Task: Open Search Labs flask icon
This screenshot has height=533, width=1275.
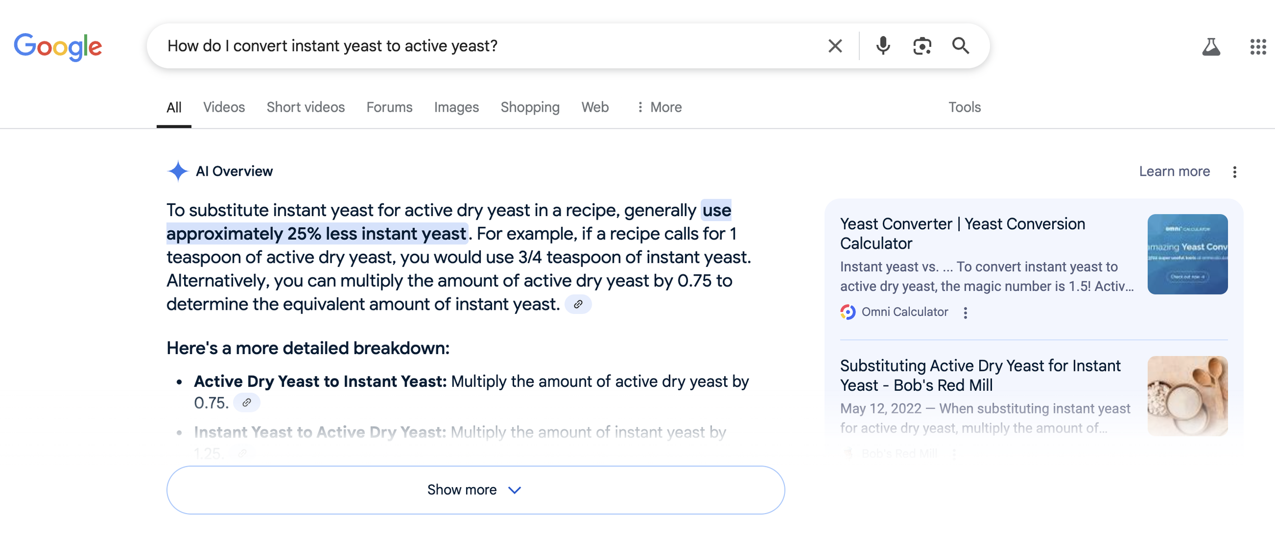Action: coord(1211,47)
